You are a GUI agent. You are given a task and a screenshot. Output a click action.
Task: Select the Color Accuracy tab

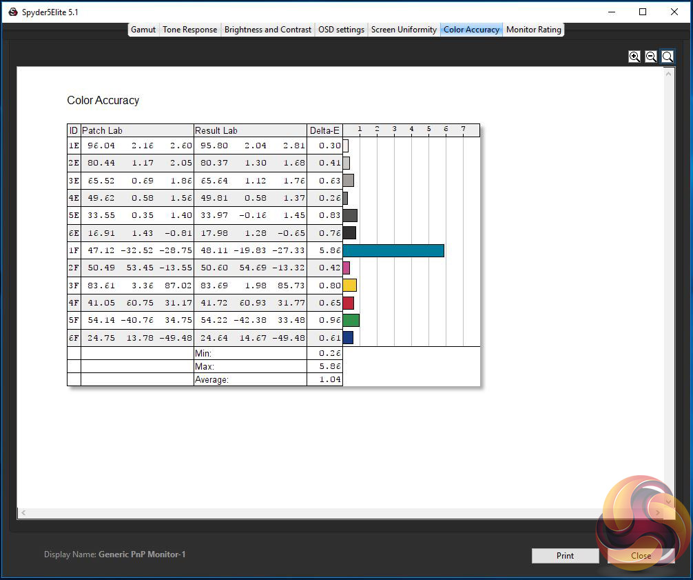tap(471, 30)
